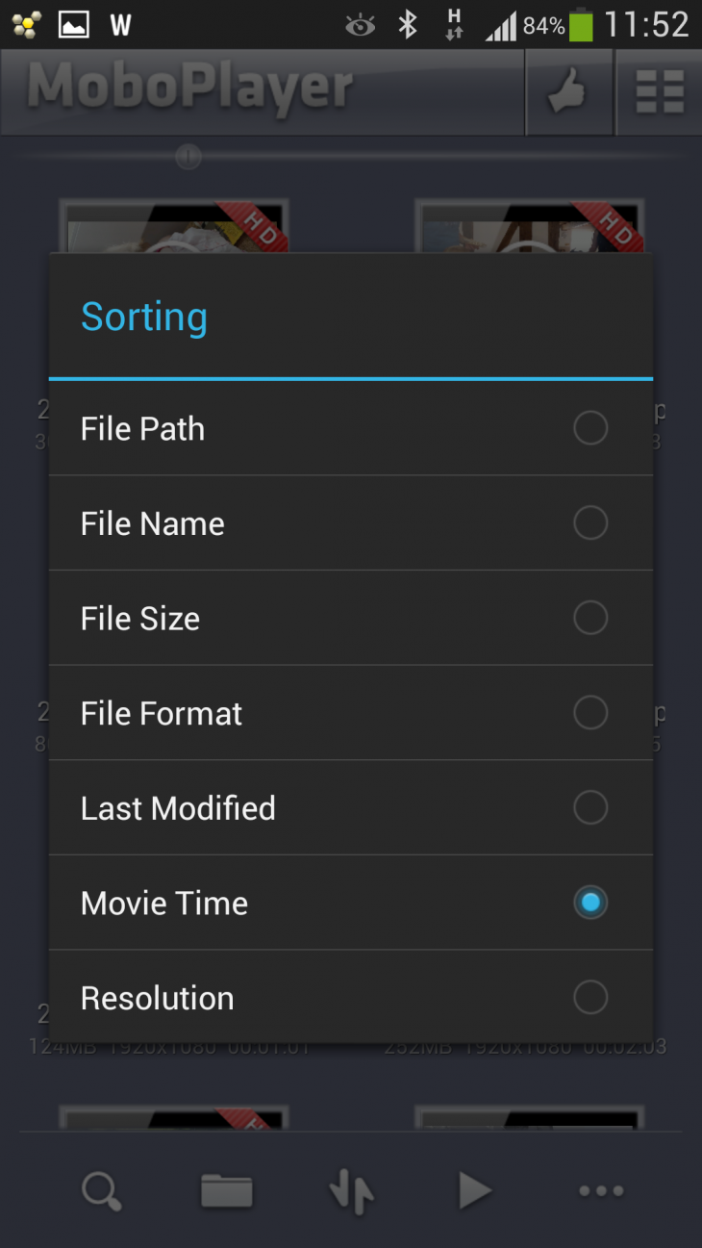Image resolution: width=702 pixels, height=1248 pixels.
Task: Select the Movie Time radio button
Action: point(589,902)
